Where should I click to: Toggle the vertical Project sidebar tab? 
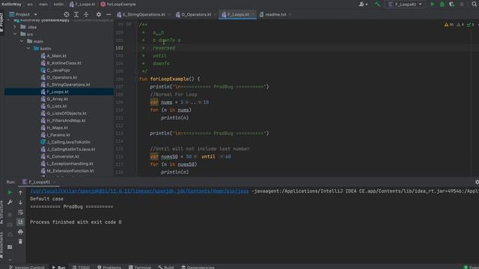point(1,22)
